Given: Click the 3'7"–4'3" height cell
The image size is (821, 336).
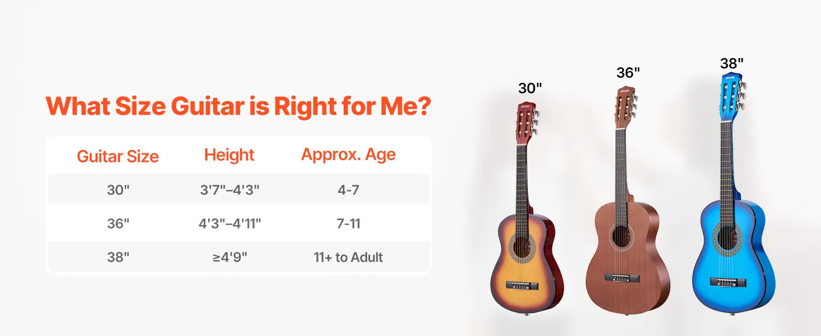Looking at the screenshot, I should [230, 190].
